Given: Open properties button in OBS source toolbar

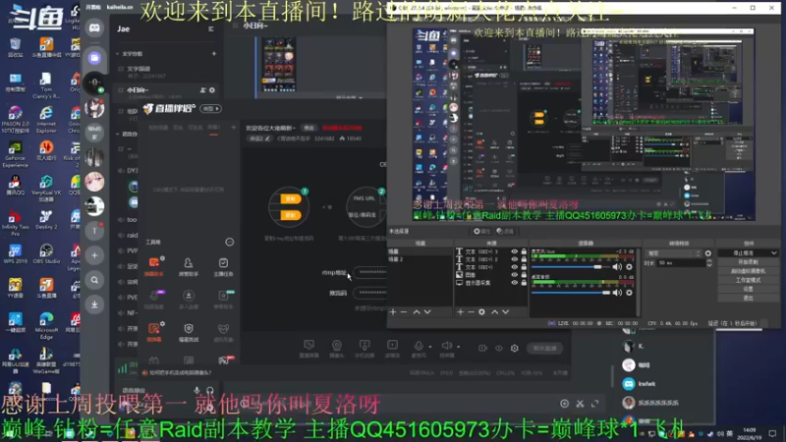Looking at the screenshot, I should (x=482, y=231).
